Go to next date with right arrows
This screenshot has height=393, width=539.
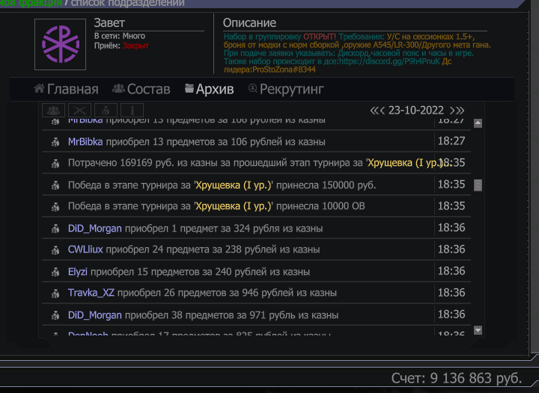coord(457,111)
